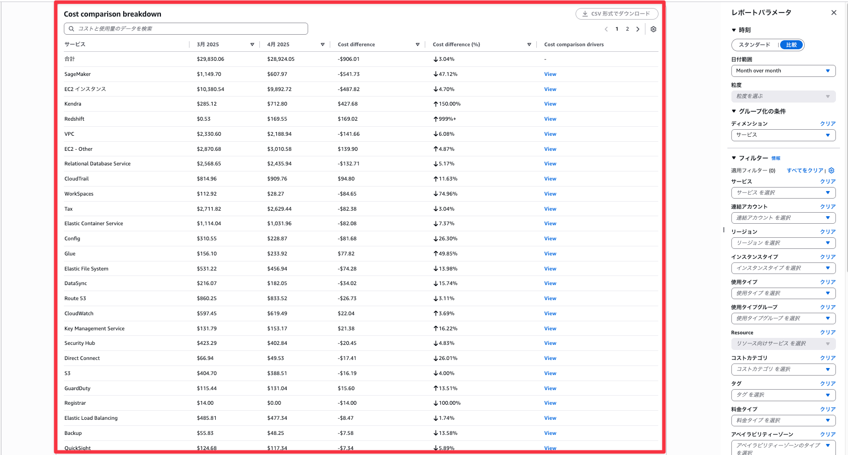The width and height of the screenshot is (848, 455).
Task: Open the コストカテゴリ を選択 dropdown
Action: (x=783, y=369)
